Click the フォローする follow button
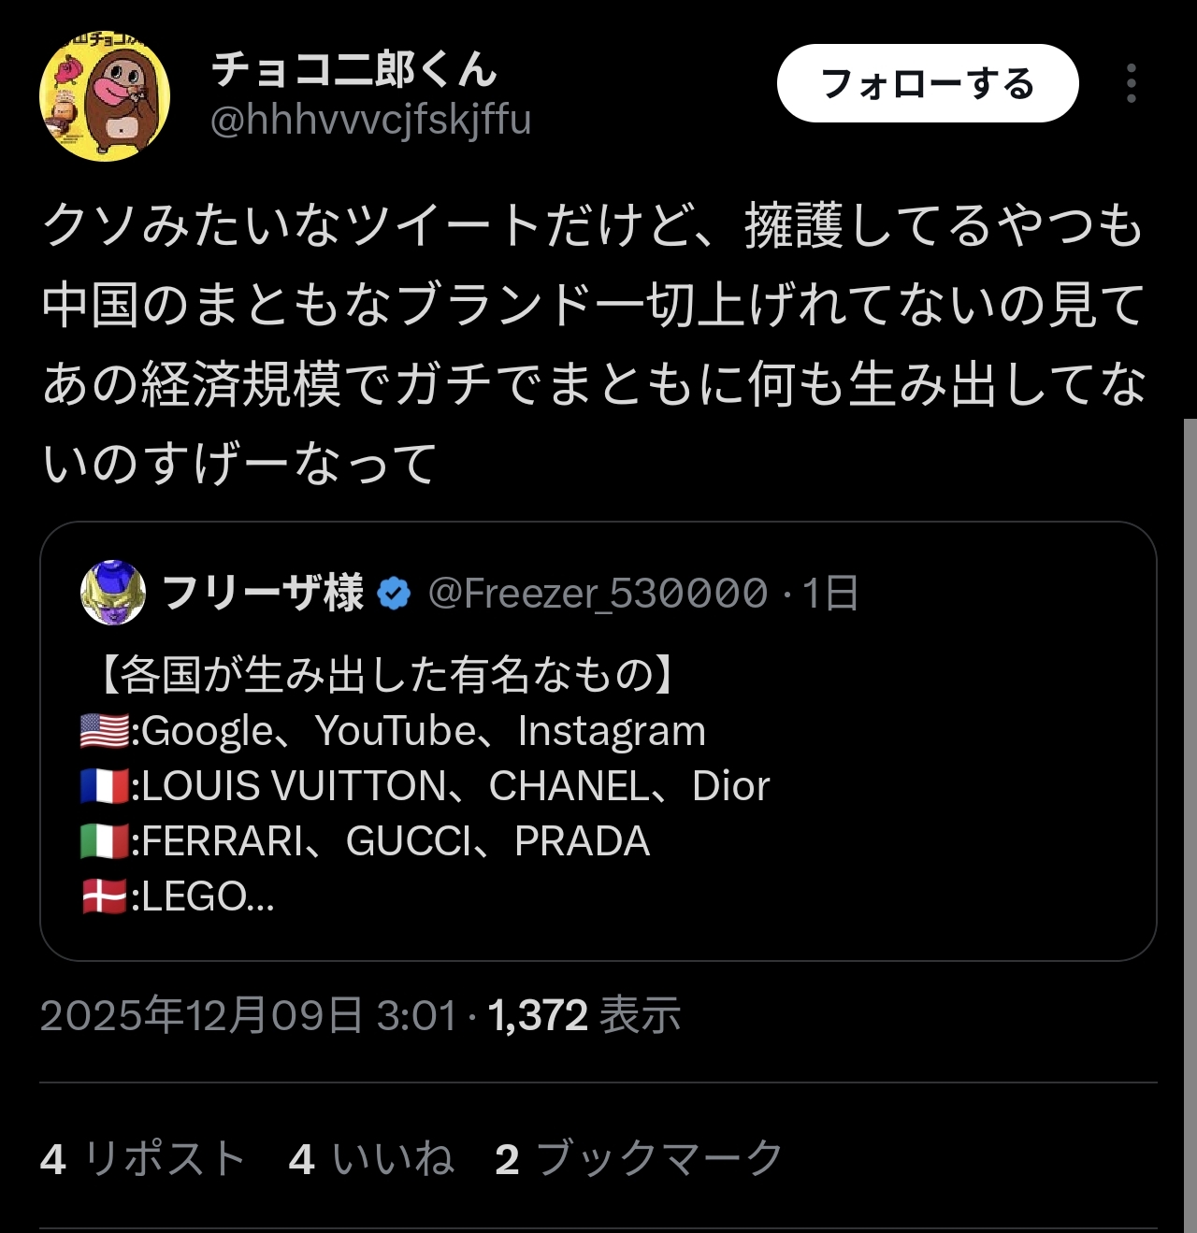This screenshot has height=1233, width=1197. click(x=927, y=83)
